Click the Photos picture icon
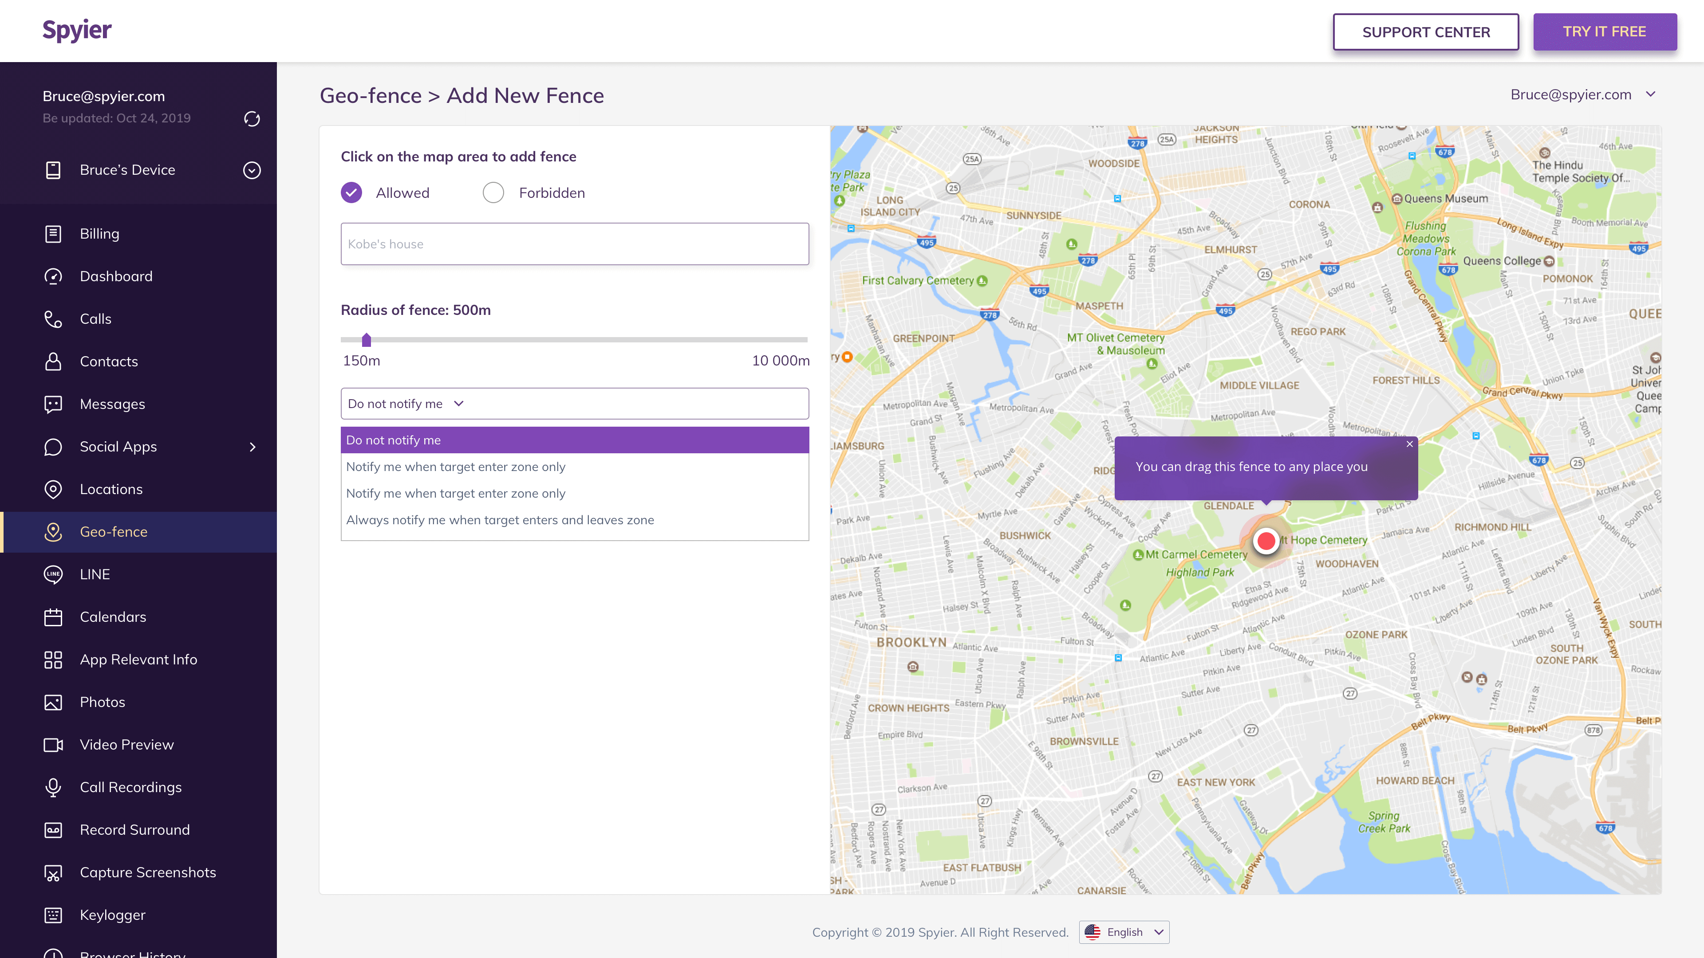 coord(53,702)
